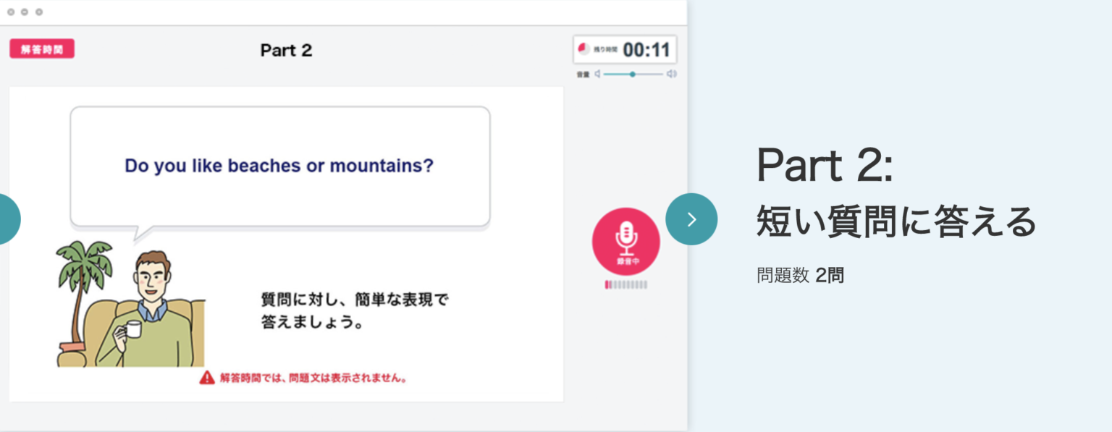Viewport: 1112px width, 432px height.
Task: Select the Part 2 title header
Action: tap(286, 50)
